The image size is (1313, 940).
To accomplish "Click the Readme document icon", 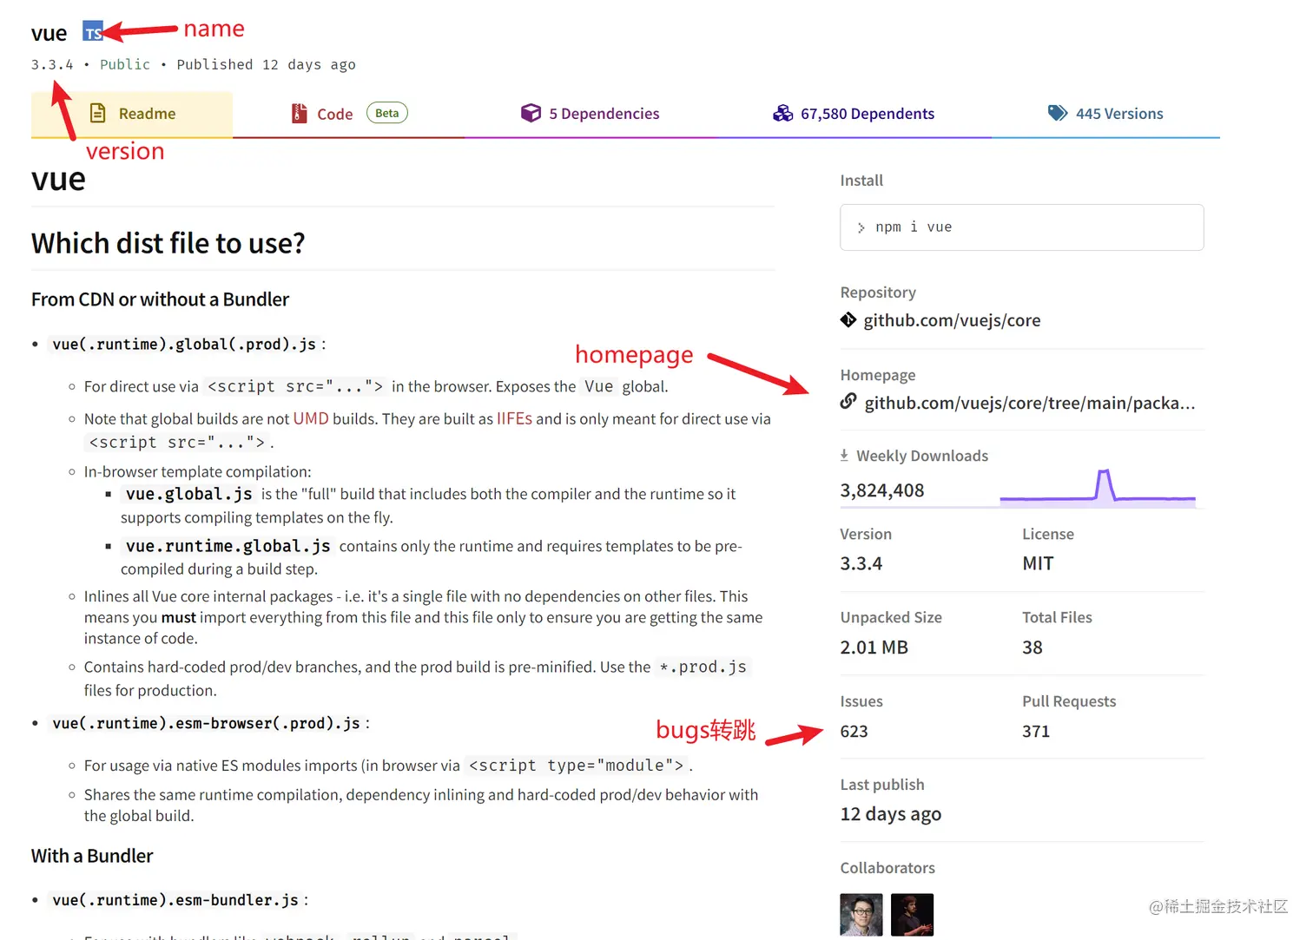I will point(98,113).
